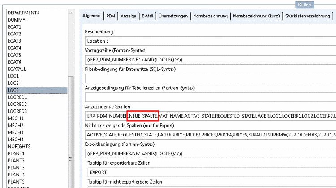
Task: Pick MECH4 from the roles list
Action: click(15, 139)
